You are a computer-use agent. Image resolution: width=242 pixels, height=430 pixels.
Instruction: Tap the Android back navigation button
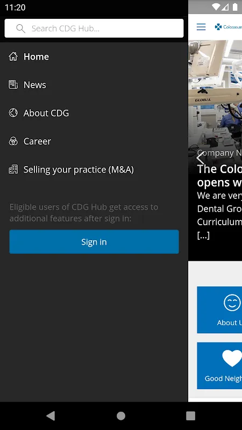coord(51,415)
